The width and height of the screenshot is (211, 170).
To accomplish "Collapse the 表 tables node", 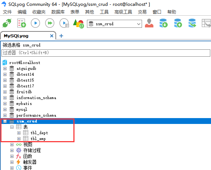I will click(12, 127).
